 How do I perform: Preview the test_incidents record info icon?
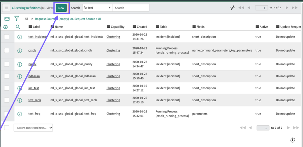(x=20, y=37)
